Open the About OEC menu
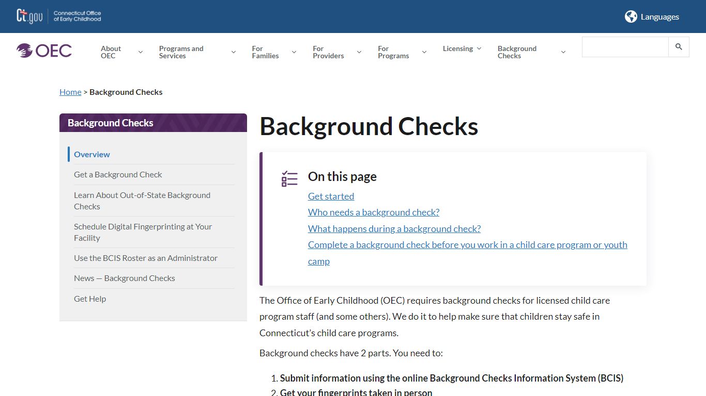Screen dimensions: 706x396 click(x=111, y=52)
